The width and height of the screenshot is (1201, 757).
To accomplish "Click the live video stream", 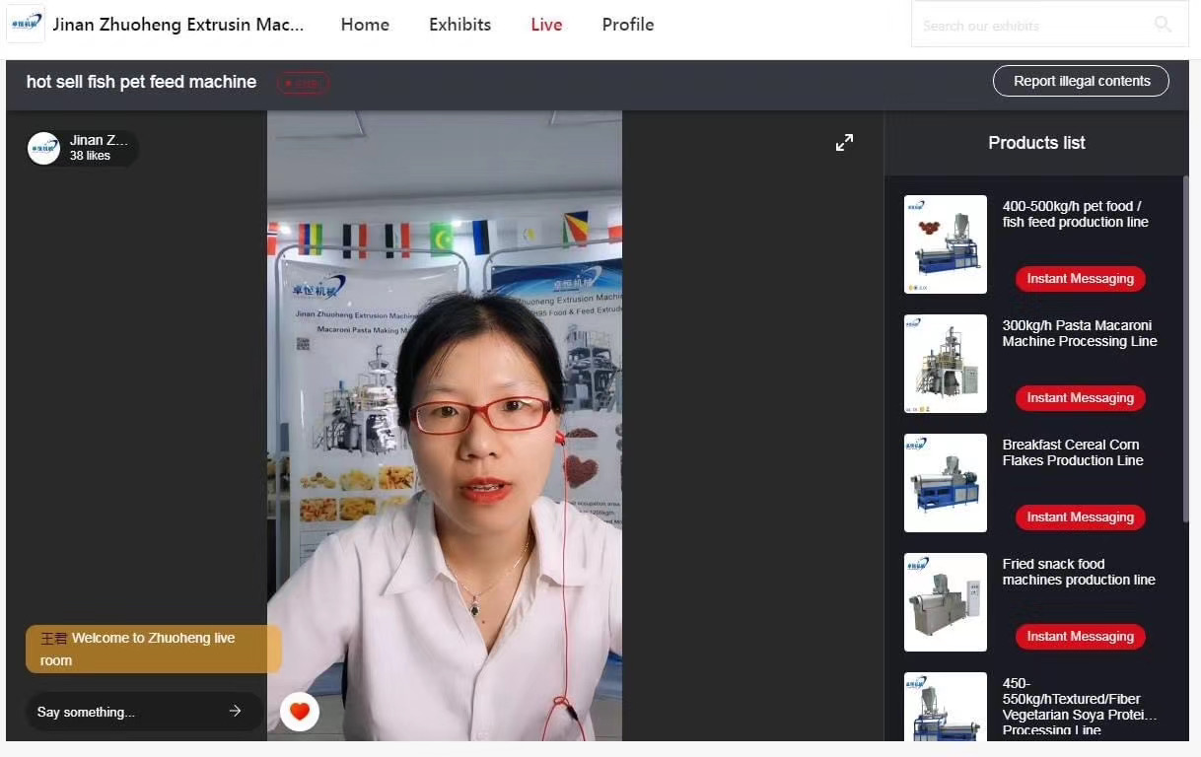I will 445,426.
